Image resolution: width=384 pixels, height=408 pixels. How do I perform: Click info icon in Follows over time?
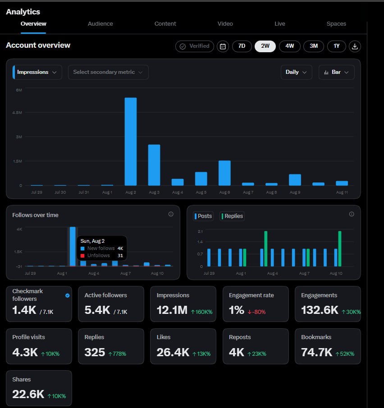pyautogui.click(x=171, y=214)
